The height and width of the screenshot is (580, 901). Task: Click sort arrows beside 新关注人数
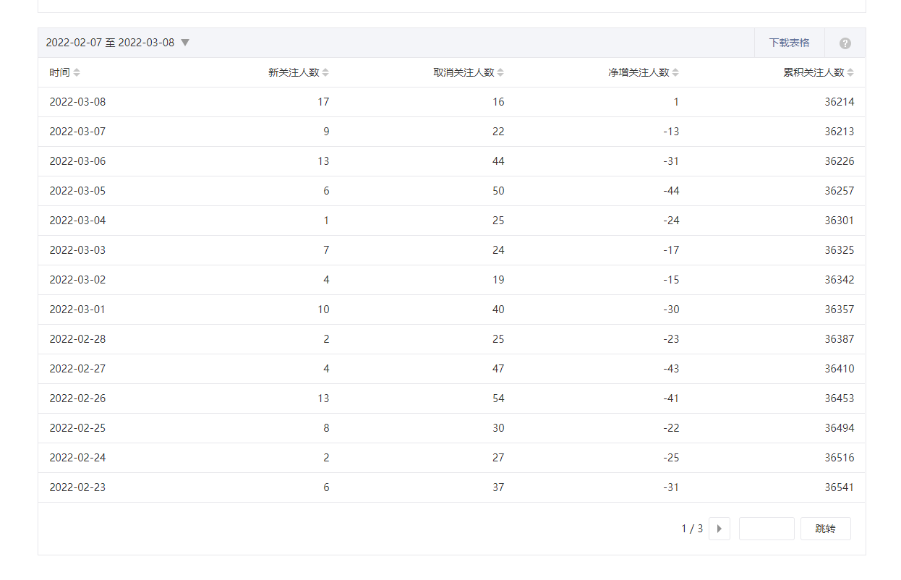(x=325, y=72)
